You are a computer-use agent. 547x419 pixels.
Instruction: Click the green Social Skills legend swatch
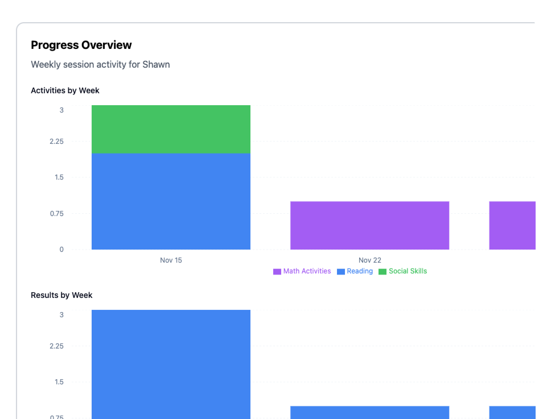pyautogui.click(x=382, y=271)
